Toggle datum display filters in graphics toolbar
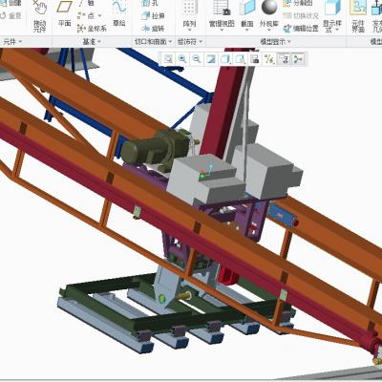The height and width of the screenshot is (382, 382). (269, 59)
